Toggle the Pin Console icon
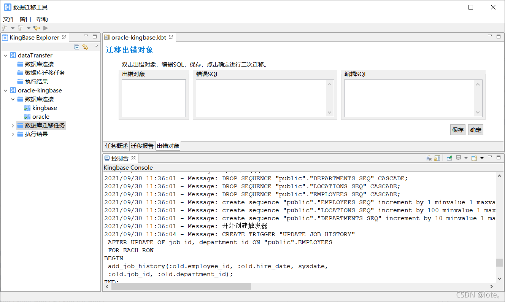The width and height of the screenshot is (505, 302). pos(449,158)
